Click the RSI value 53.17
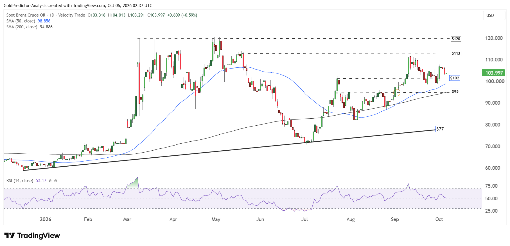Image resolution: width=510 pixels, height=246 pixels. point(41,181)
